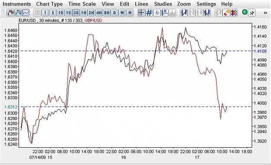The width and height of the screenshot is (271, 165).
Task: Select the line chart type icon
Action: [26, 13]
